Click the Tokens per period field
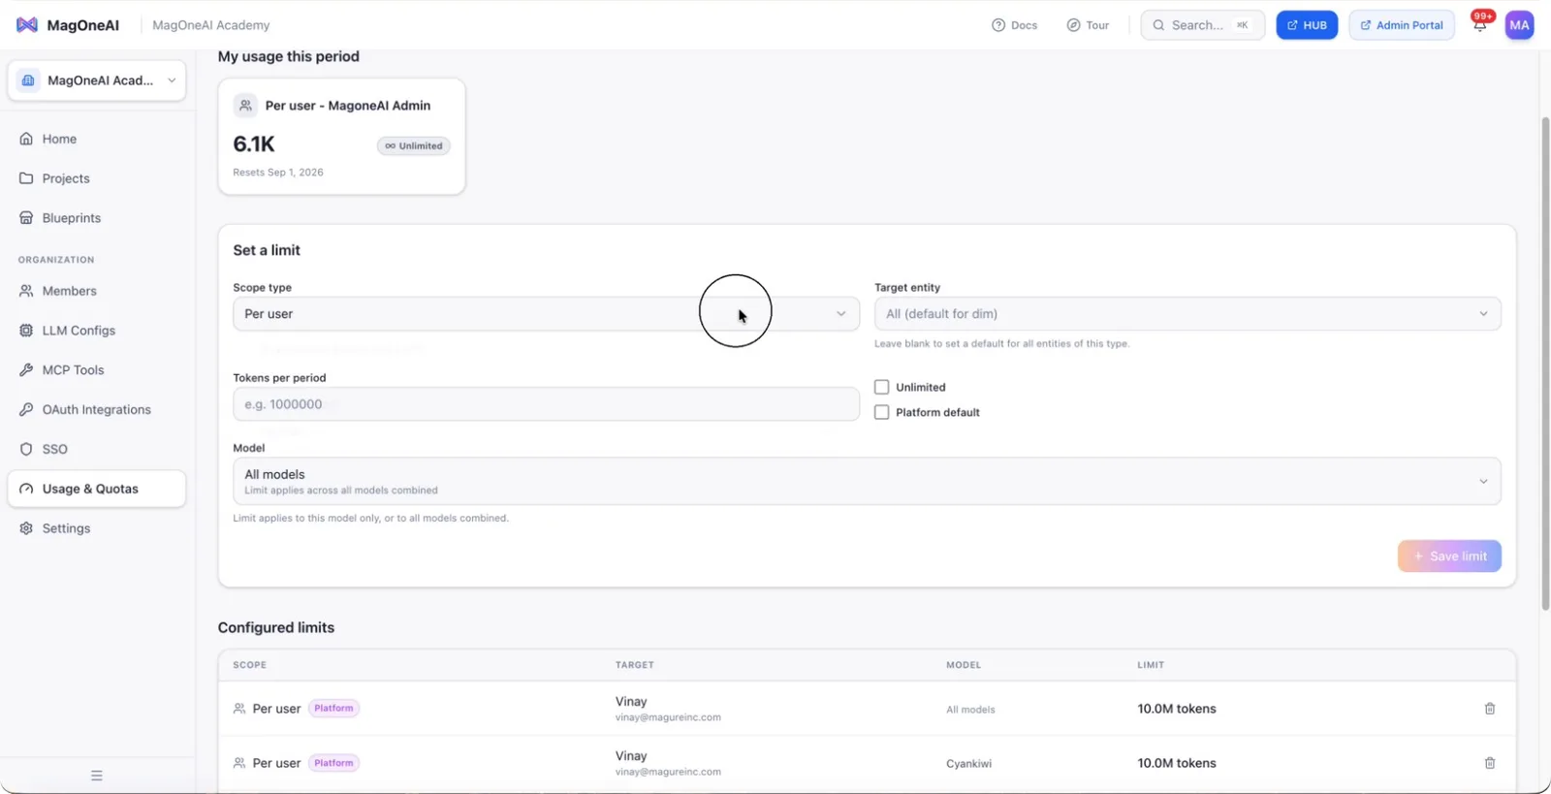The height and width of the screenshot is (794, 1551). tap(546, 404)
